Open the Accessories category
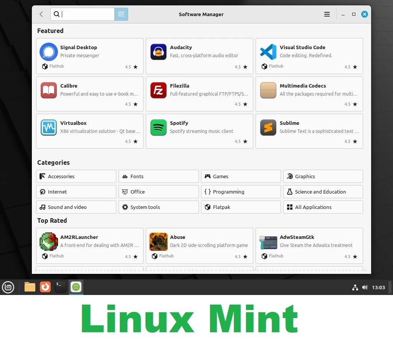Viewport: 393px width, 343px height. click(76, 176)
